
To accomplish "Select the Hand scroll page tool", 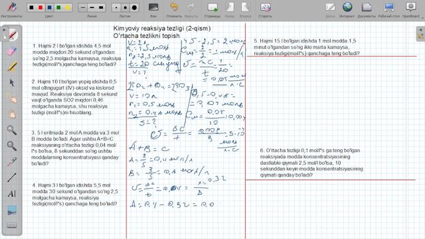I will pos(12,114).
